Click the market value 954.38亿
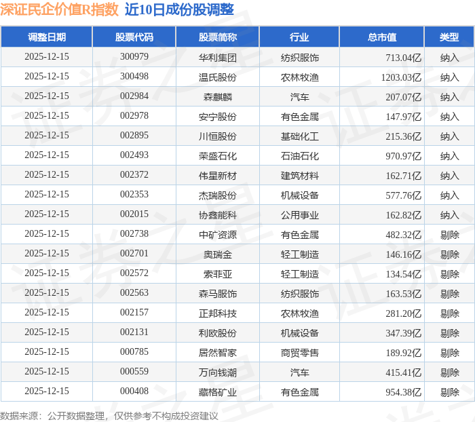The image size is (475, 422). 402,391
